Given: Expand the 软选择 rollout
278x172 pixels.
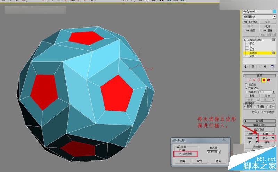Looking at the screenshot, I should tap(259, 121).
